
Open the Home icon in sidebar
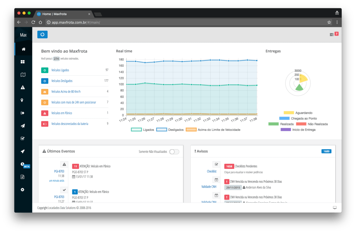23,49
